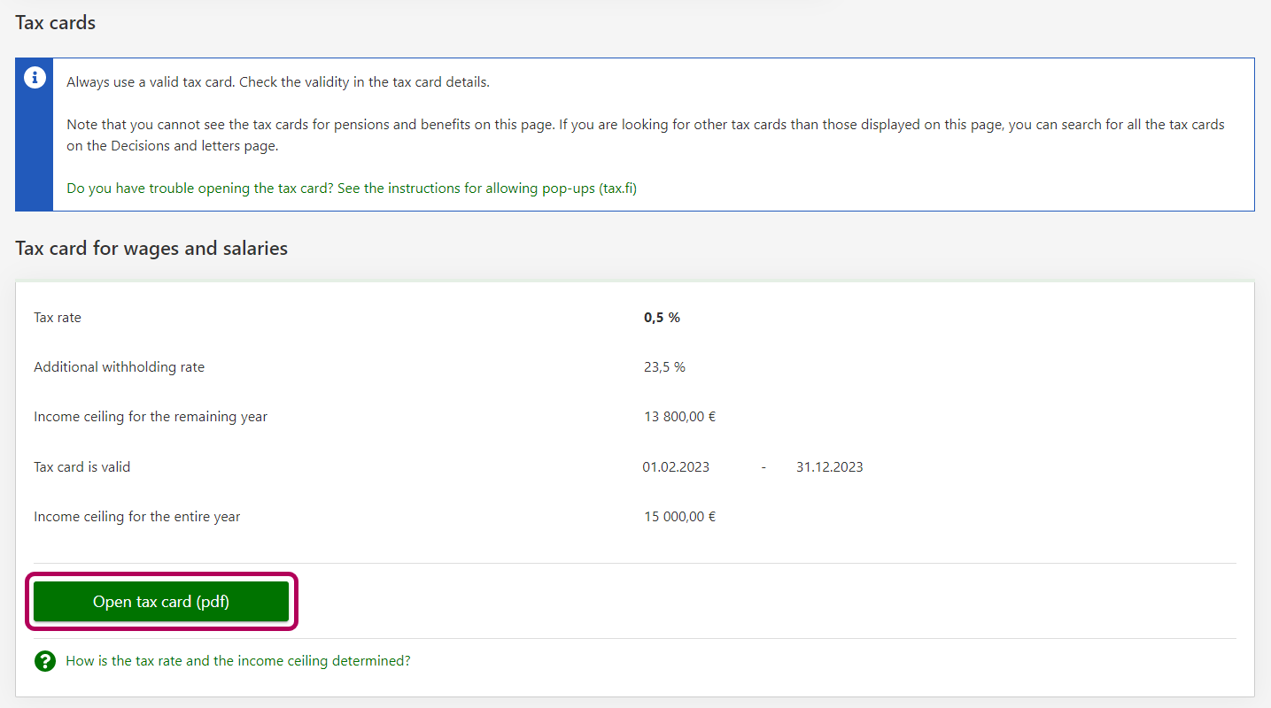The width and height of the screenshot is (1271, 708).
Task: Click the green question mark help icon
Action: coord(44,661)
